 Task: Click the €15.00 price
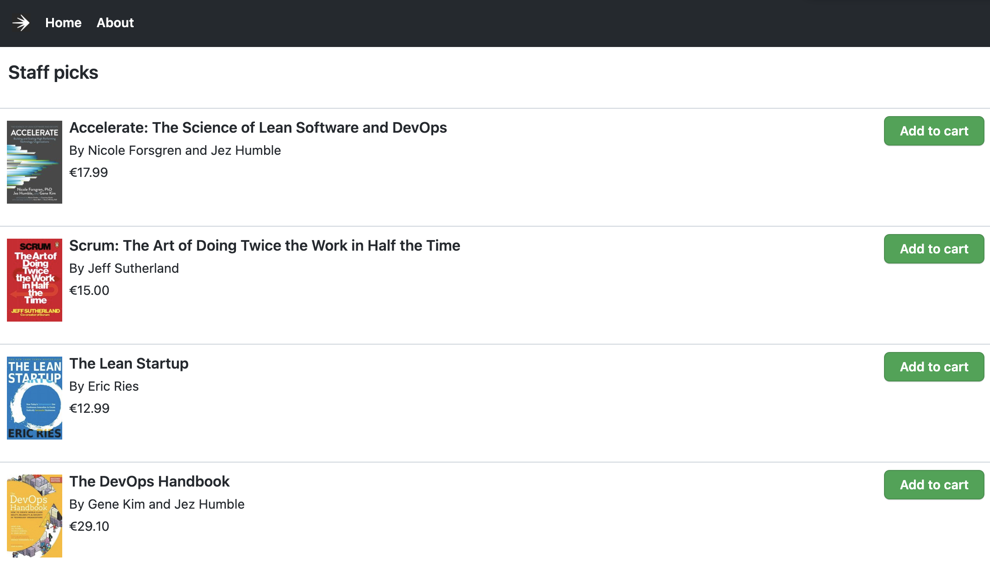click(89, 290)
